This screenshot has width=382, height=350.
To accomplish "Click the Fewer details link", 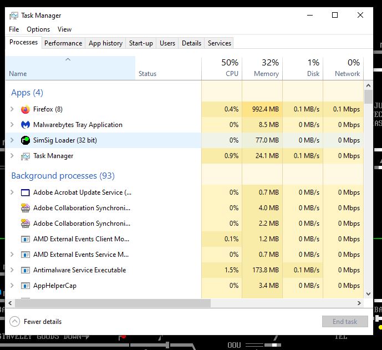I will pos(43,322).
